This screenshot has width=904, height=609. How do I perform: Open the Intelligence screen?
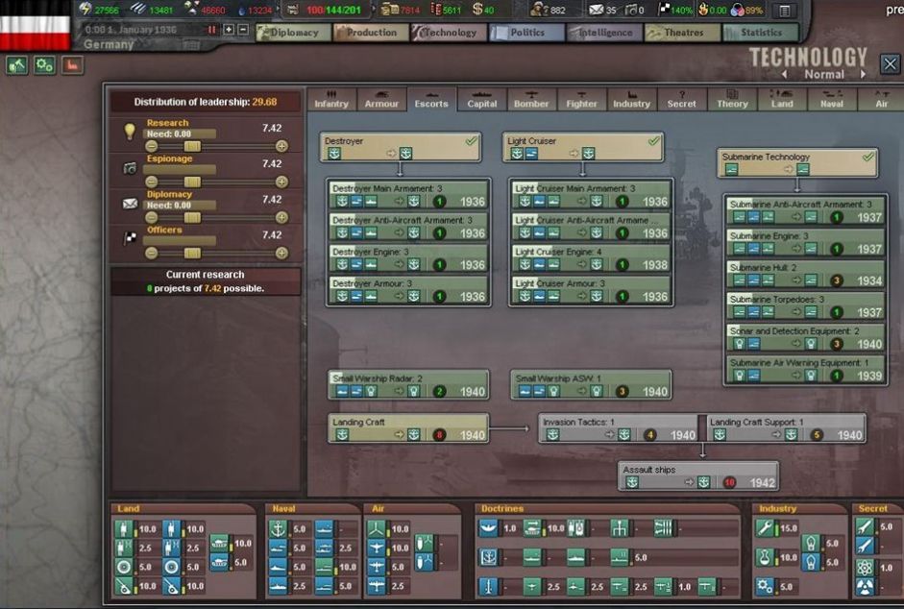[x=605, y=33]
